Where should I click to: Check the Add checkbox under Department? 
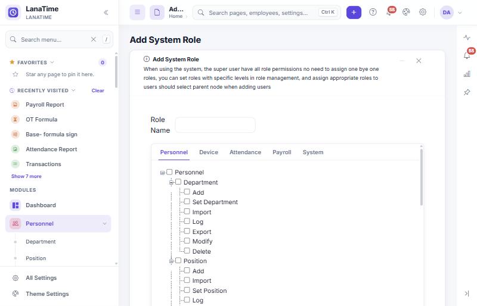pyautogui.click(x=187, y=192)
